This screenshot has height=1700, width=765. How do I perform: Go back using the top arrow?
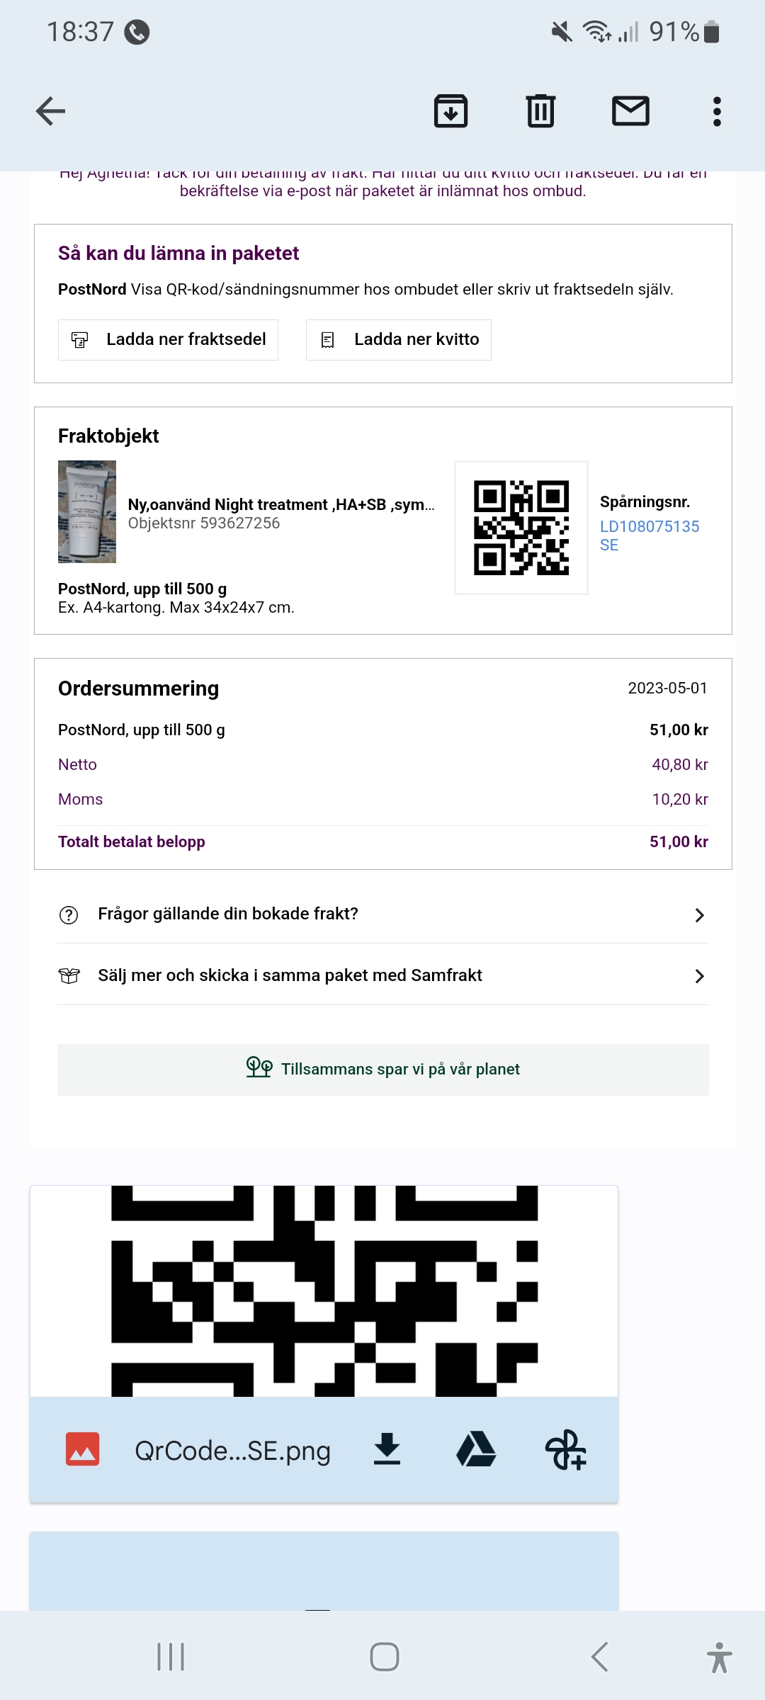point(51,111)
